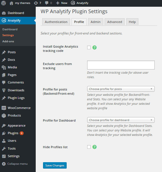This screenshot has height=172, width=162.
Task: Click help icon beside Hide Profiles list
Action: (94, 147)
